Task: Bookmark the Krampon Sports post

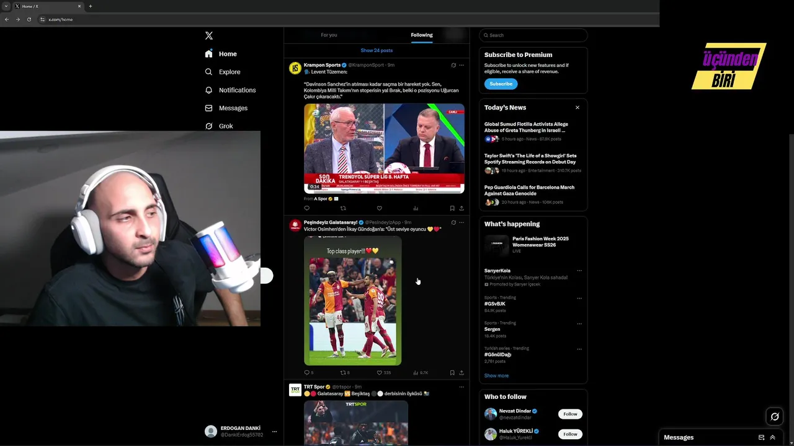Action: 452,208
